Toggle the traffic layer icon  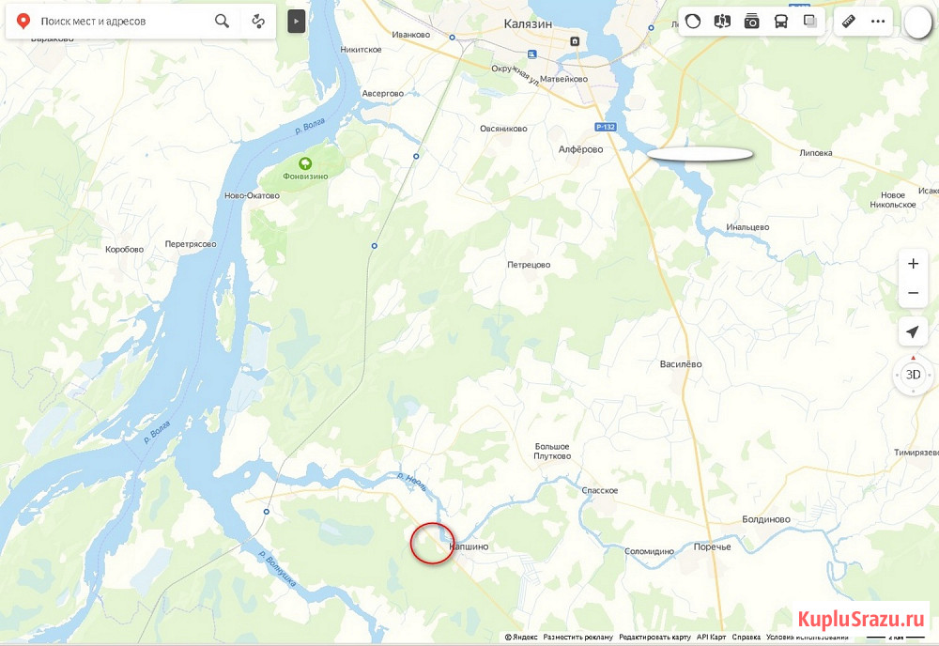coord(693,22)
